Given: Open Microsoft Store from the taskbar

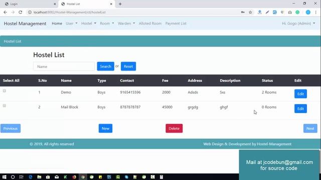Looking at the screenshot, I should pos(48,177).
